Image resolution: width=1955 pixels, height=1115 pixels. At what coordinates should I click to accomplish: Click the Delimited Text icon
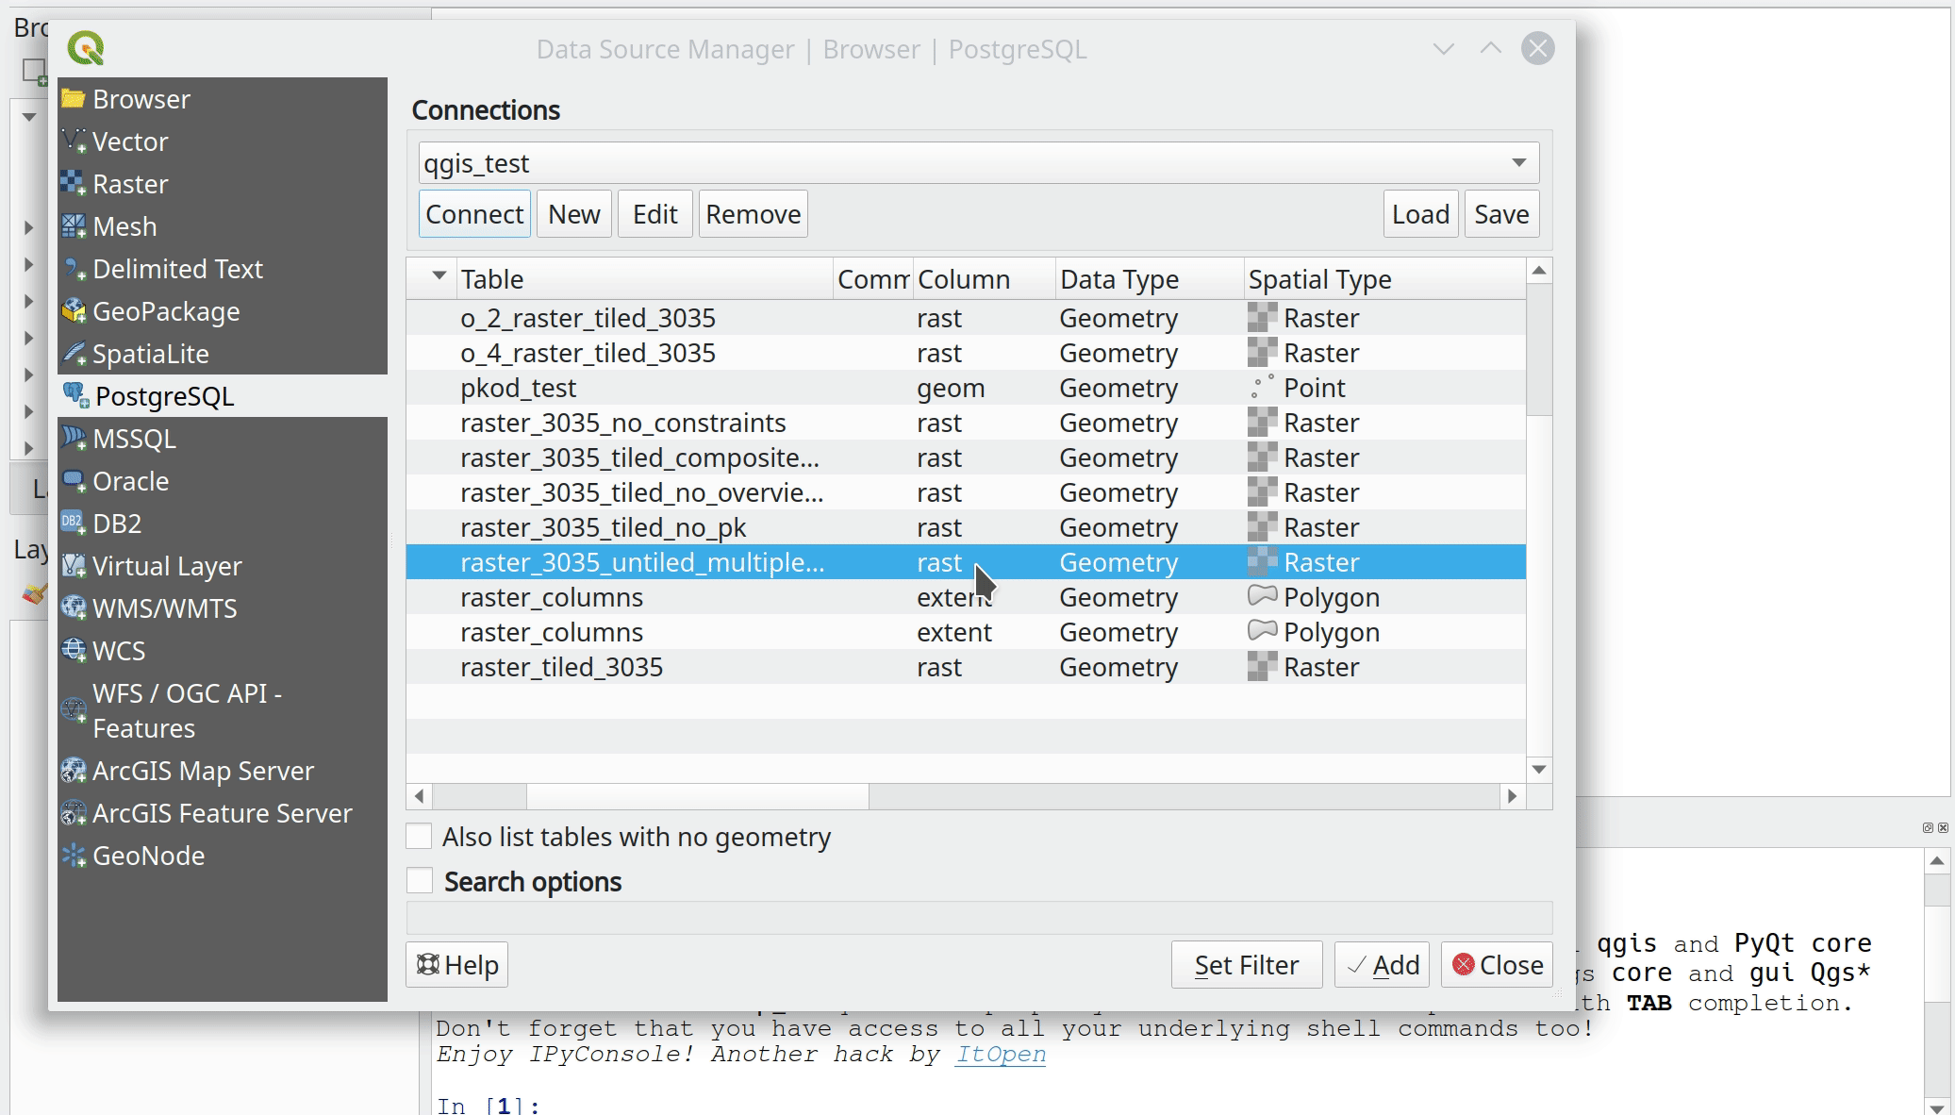pos(73,268)
